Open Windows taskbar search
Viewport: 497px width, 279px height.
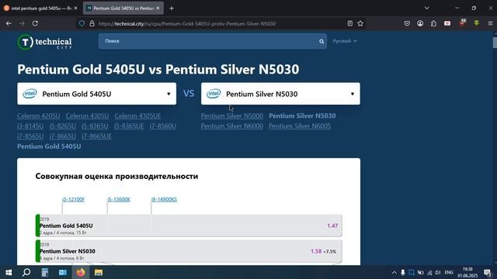pos(26,272)
